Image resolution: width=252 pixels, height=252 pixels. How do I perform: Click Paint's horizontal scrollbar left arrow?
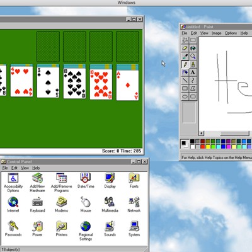202,133
